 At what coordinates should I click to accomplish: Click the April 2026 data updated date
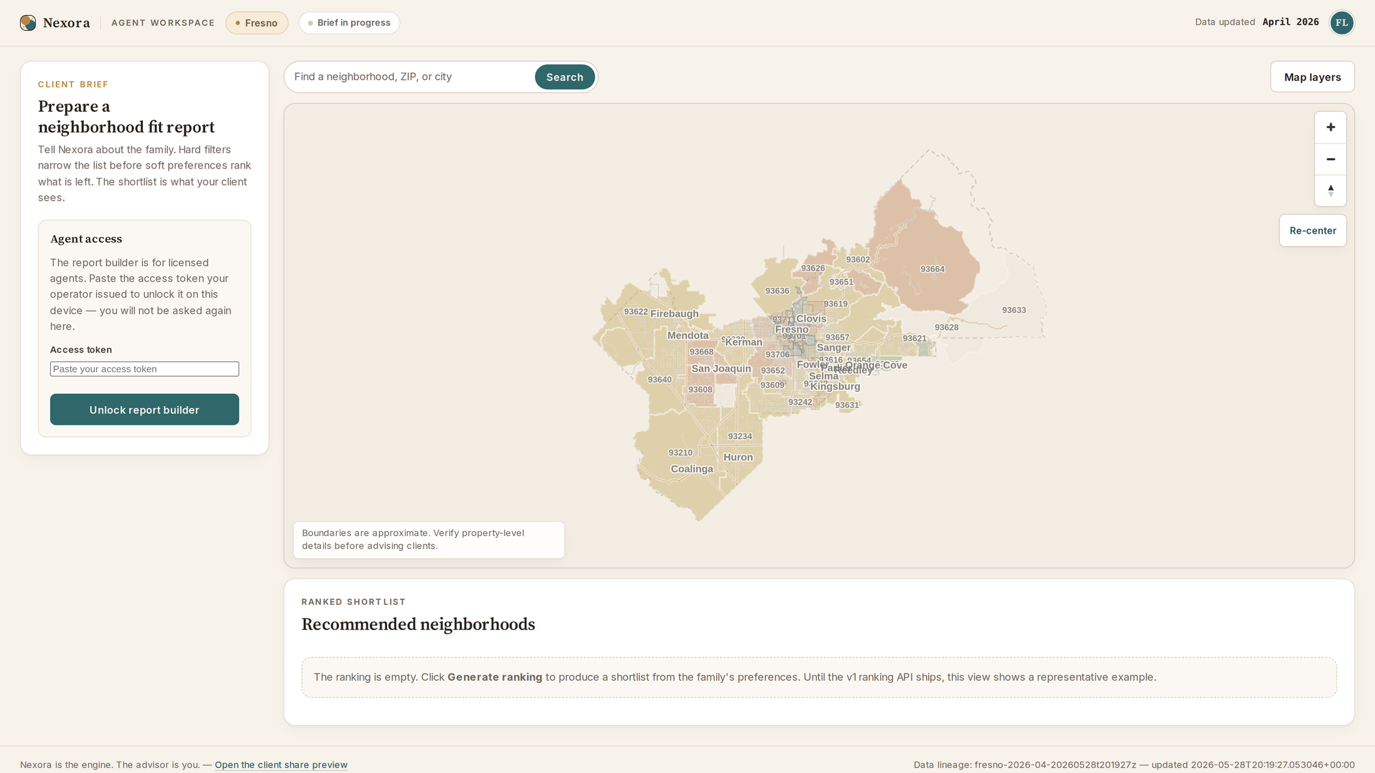point(1290,22)
